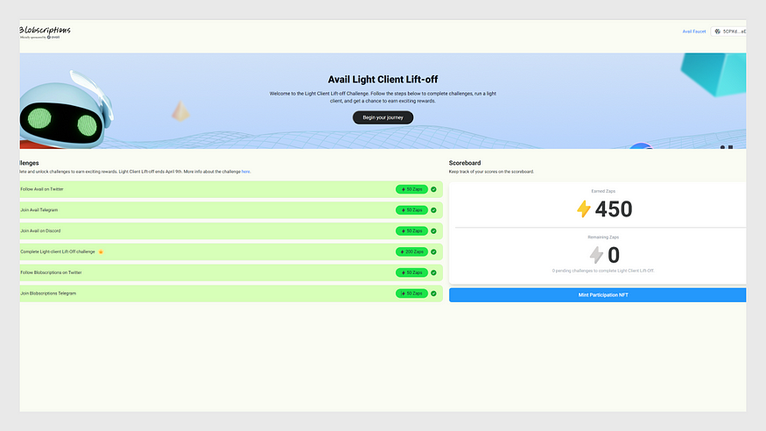The height and width of the screenshot is (431, 766).
Task: Click check icon on Follow Avail on Twitter row
Action: tap(433, 189)
